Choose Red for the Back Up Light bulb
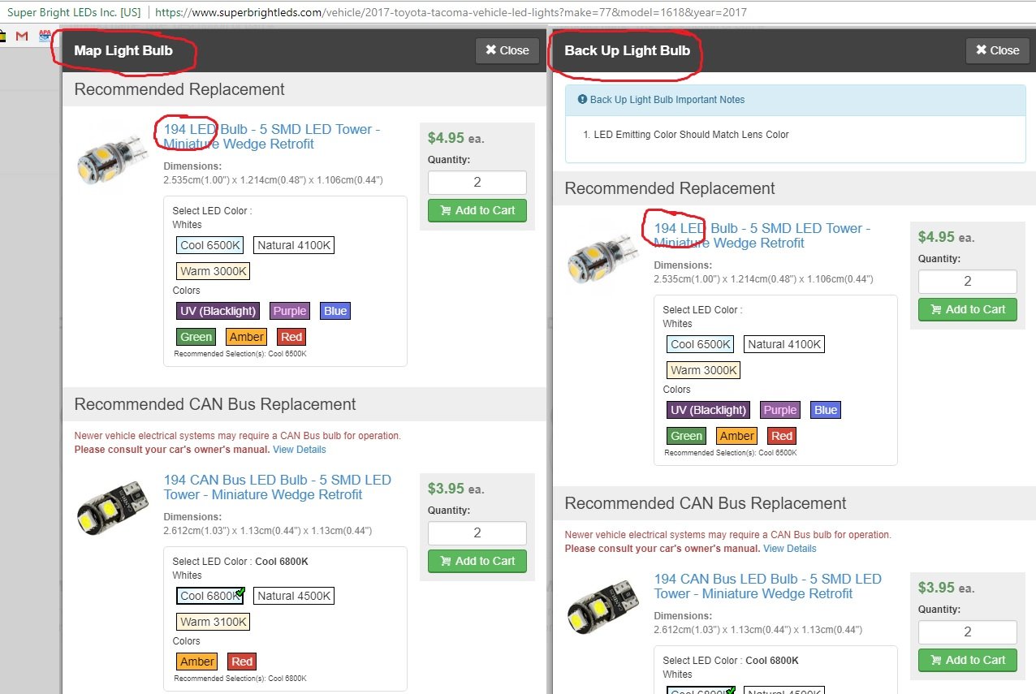Image resolution: width=1036 pixels, height=694 pixels. pos(782,436)
